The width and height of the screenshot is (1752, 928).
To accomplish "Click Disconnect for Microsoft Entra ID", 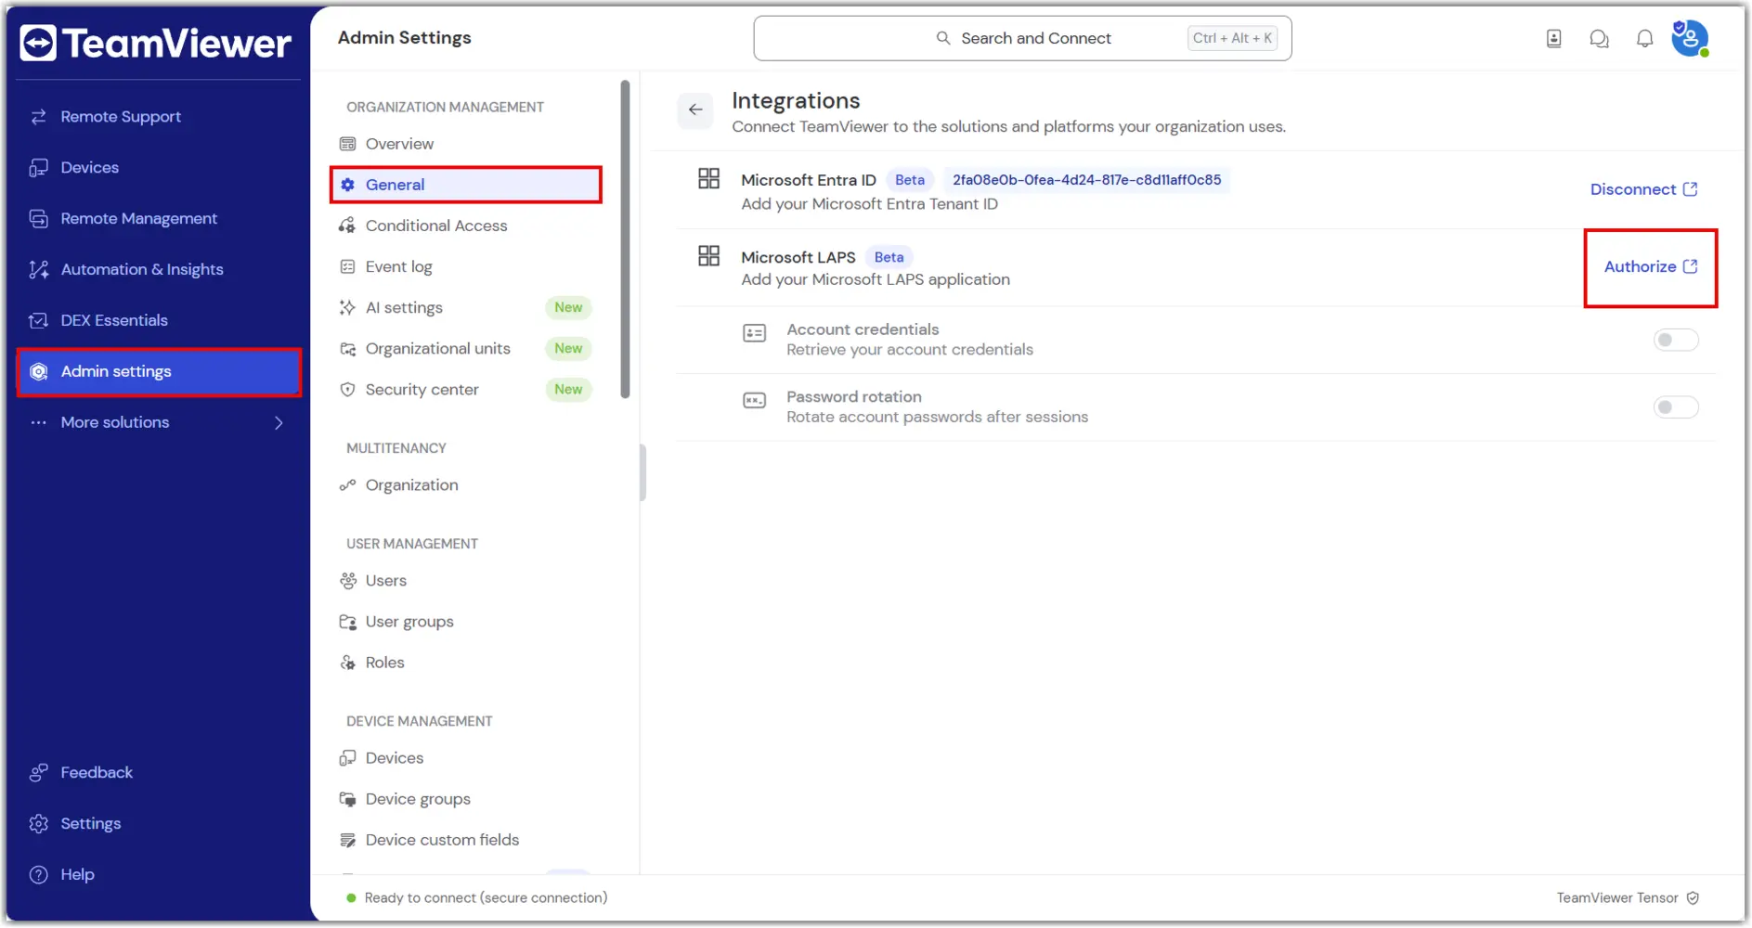I will [x=1643, y=189].
